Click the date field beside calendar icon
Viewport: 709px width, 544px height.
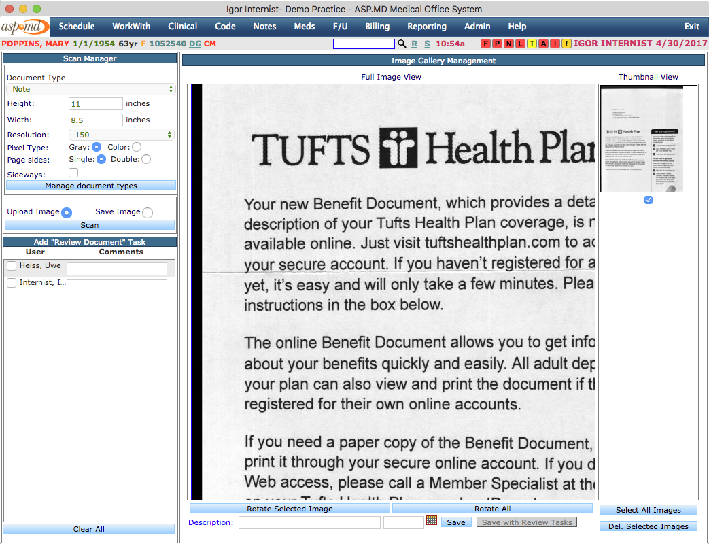coord(403,522)
